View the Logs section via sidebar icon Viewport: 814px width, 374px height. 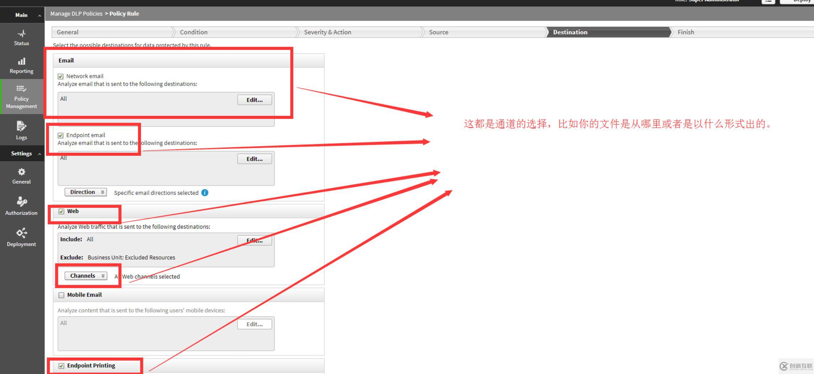21,130
